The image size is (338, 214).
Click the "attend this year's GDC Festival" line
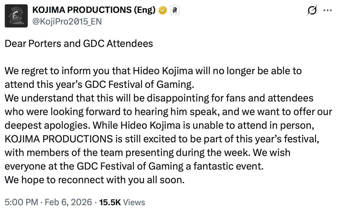click(100, 85)
